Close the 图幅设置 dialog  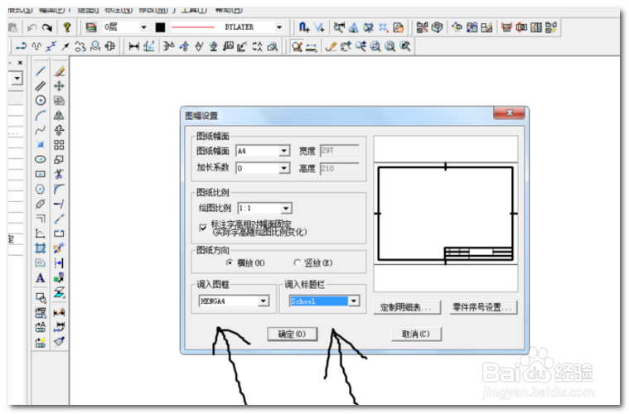[509, 113]
